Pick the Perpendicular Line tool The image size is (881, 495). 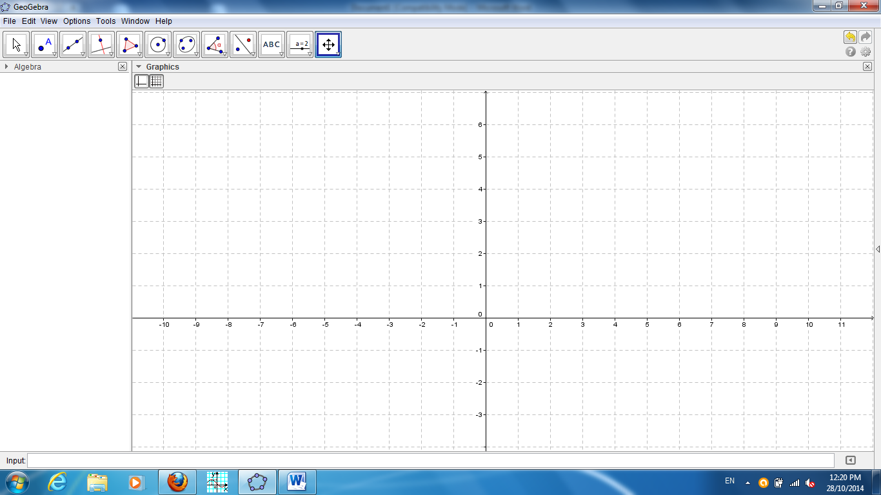tap(101, 44)
